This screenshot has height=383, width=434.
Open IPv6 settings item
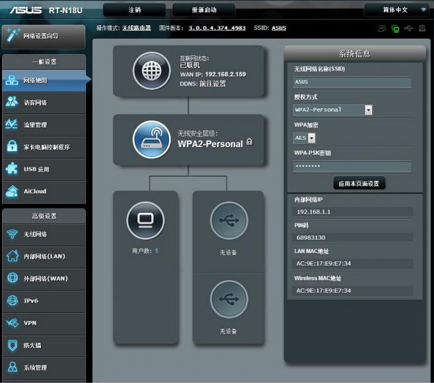point(44,301)
